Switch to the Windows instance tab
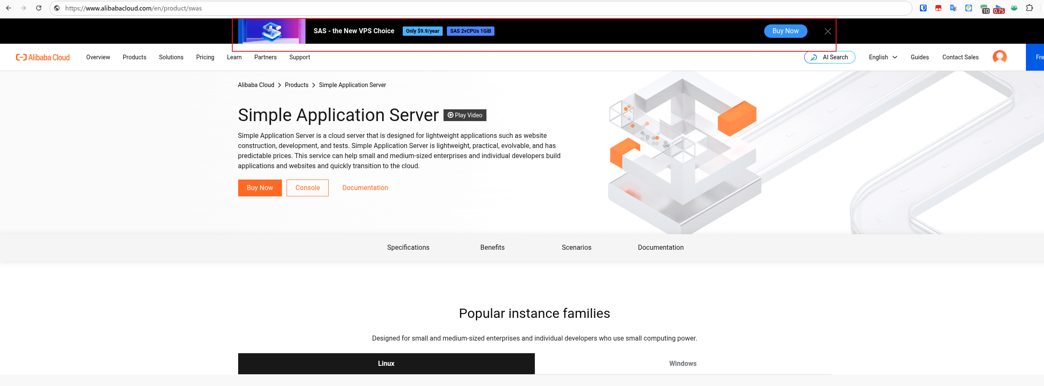The height and width of the screenshot is (386, 1044). click(x=683, y=363)
